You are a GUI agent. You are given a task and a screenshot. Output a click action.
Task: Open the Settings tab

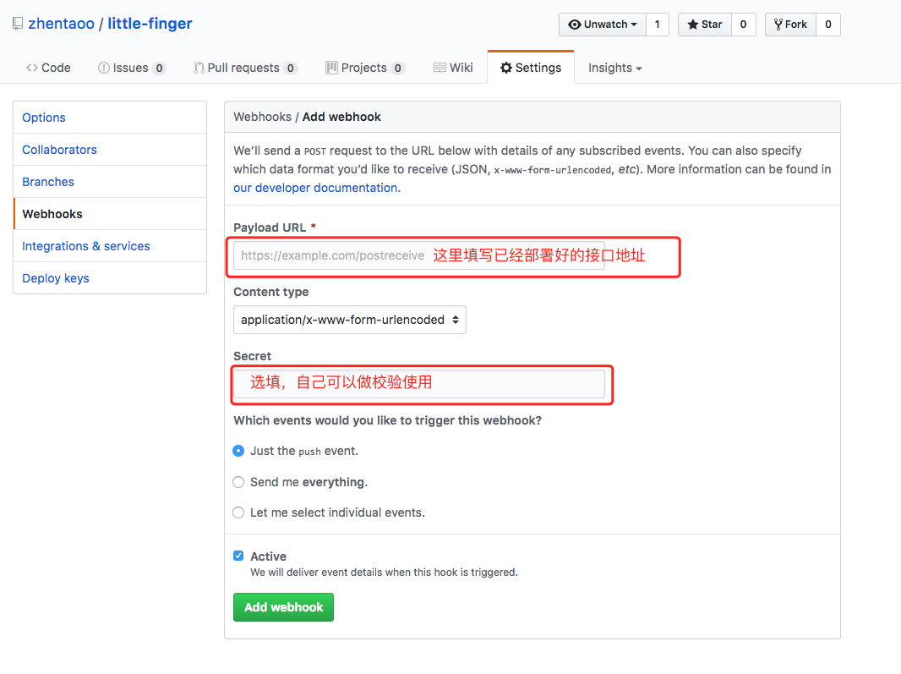click(x=530, y=68)
